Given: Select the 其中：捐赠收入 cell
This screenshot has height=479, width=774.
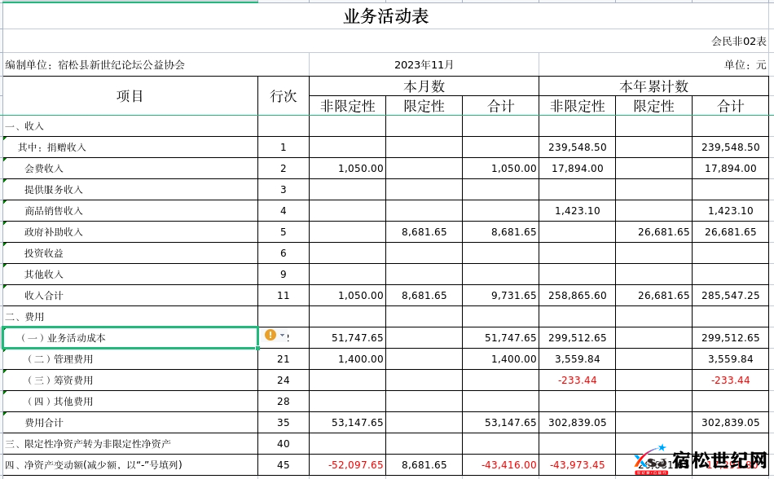Looking at the screenshot, I should click(x=130, y=147).
